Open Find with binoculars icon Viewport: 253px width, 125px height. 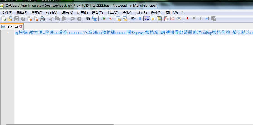point(88,19)
